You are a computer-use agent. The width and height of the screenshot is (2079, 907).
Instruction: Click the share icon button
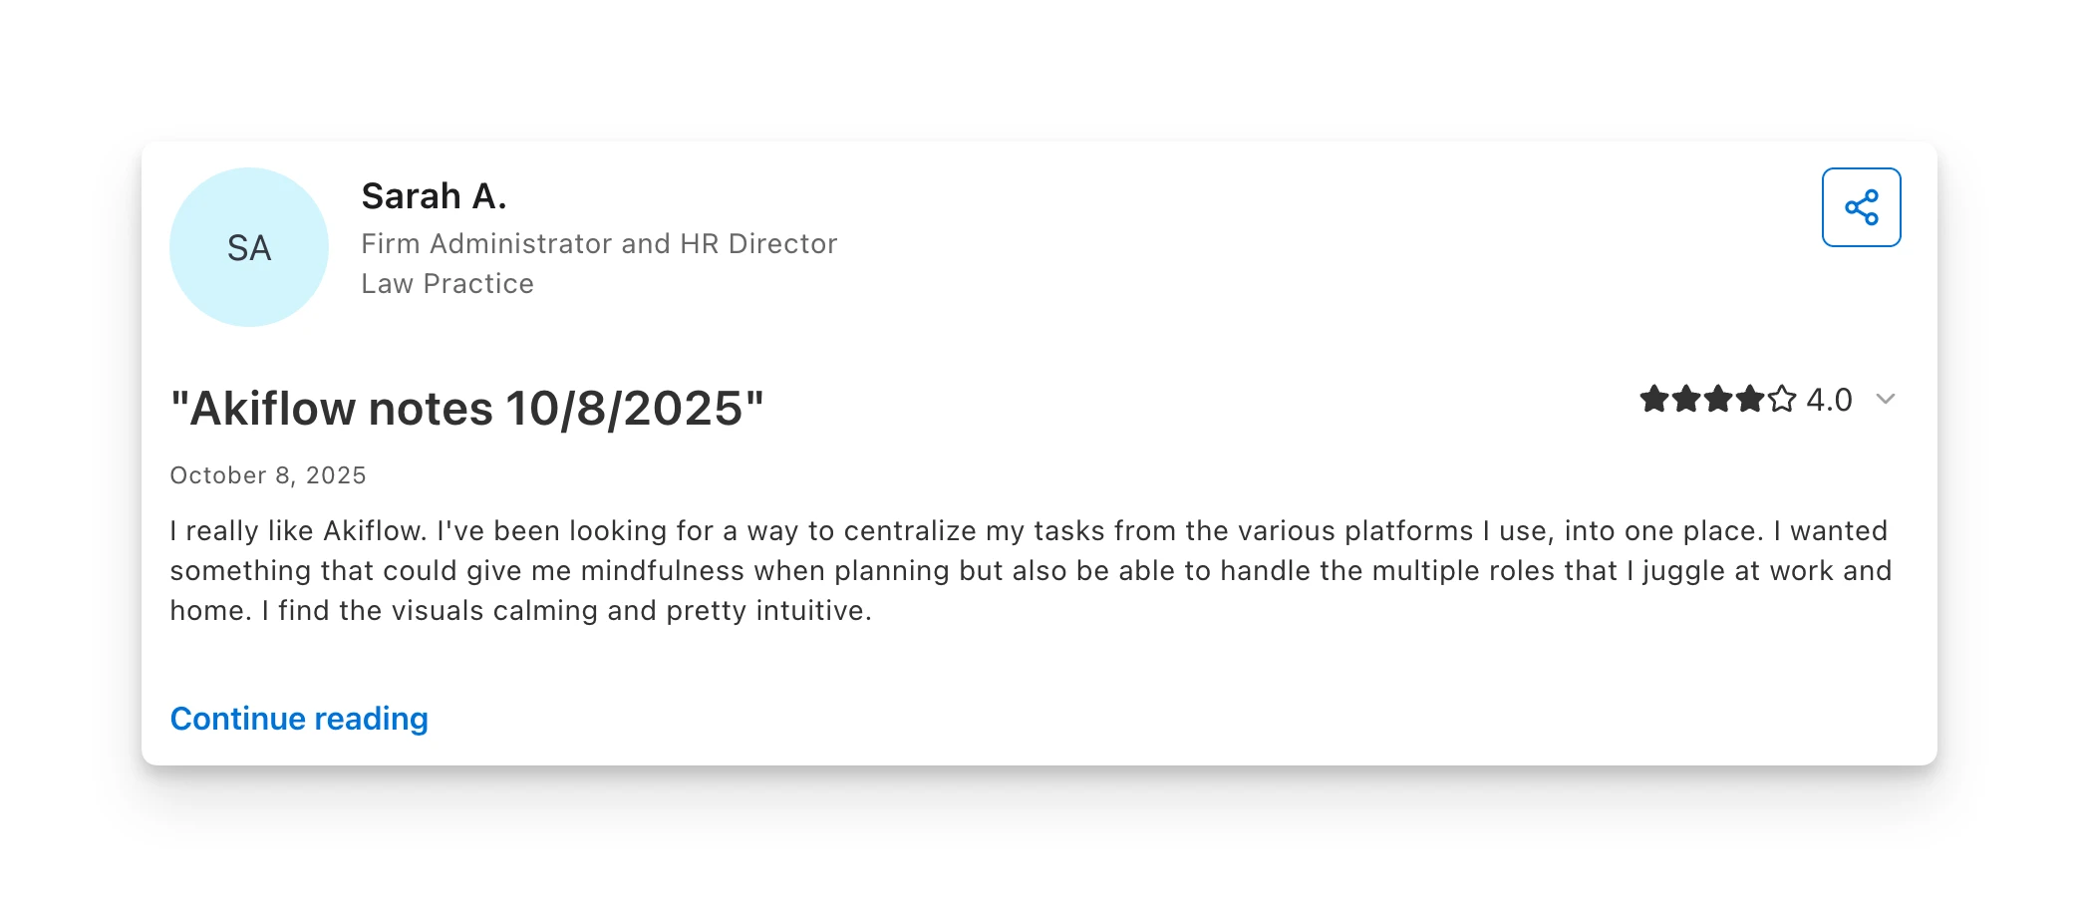[x=1861, y=207]
